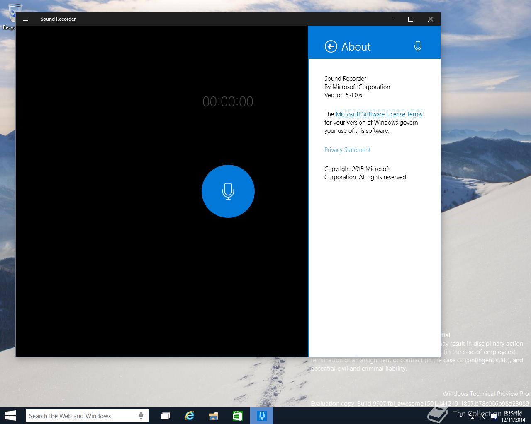Start recording with the blue microphone button
This screenshot has height=424, width=531.
point(228,191)
